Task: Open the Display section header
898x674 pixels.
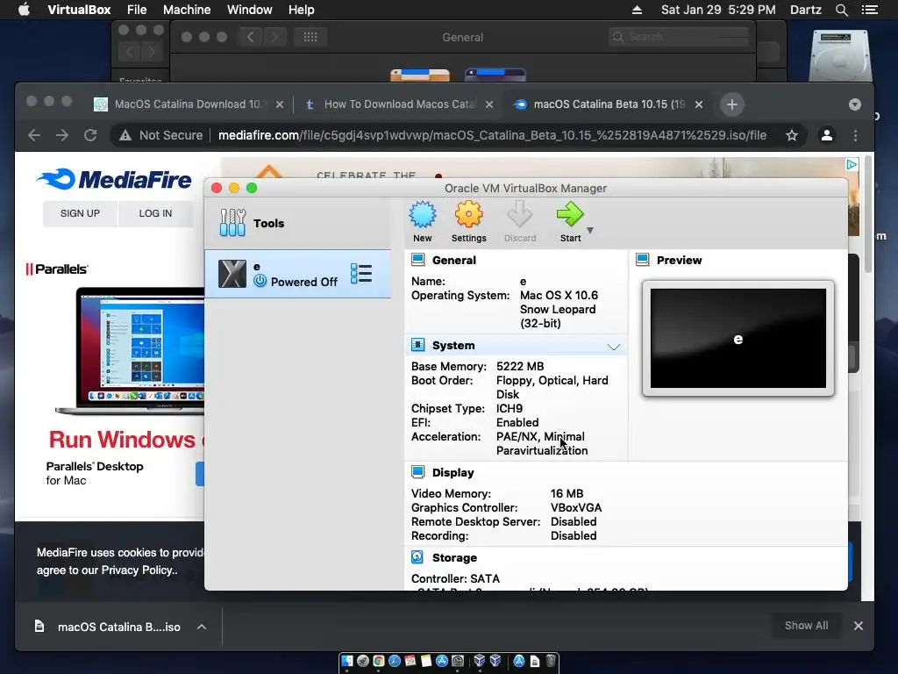Action: [453, 473]
